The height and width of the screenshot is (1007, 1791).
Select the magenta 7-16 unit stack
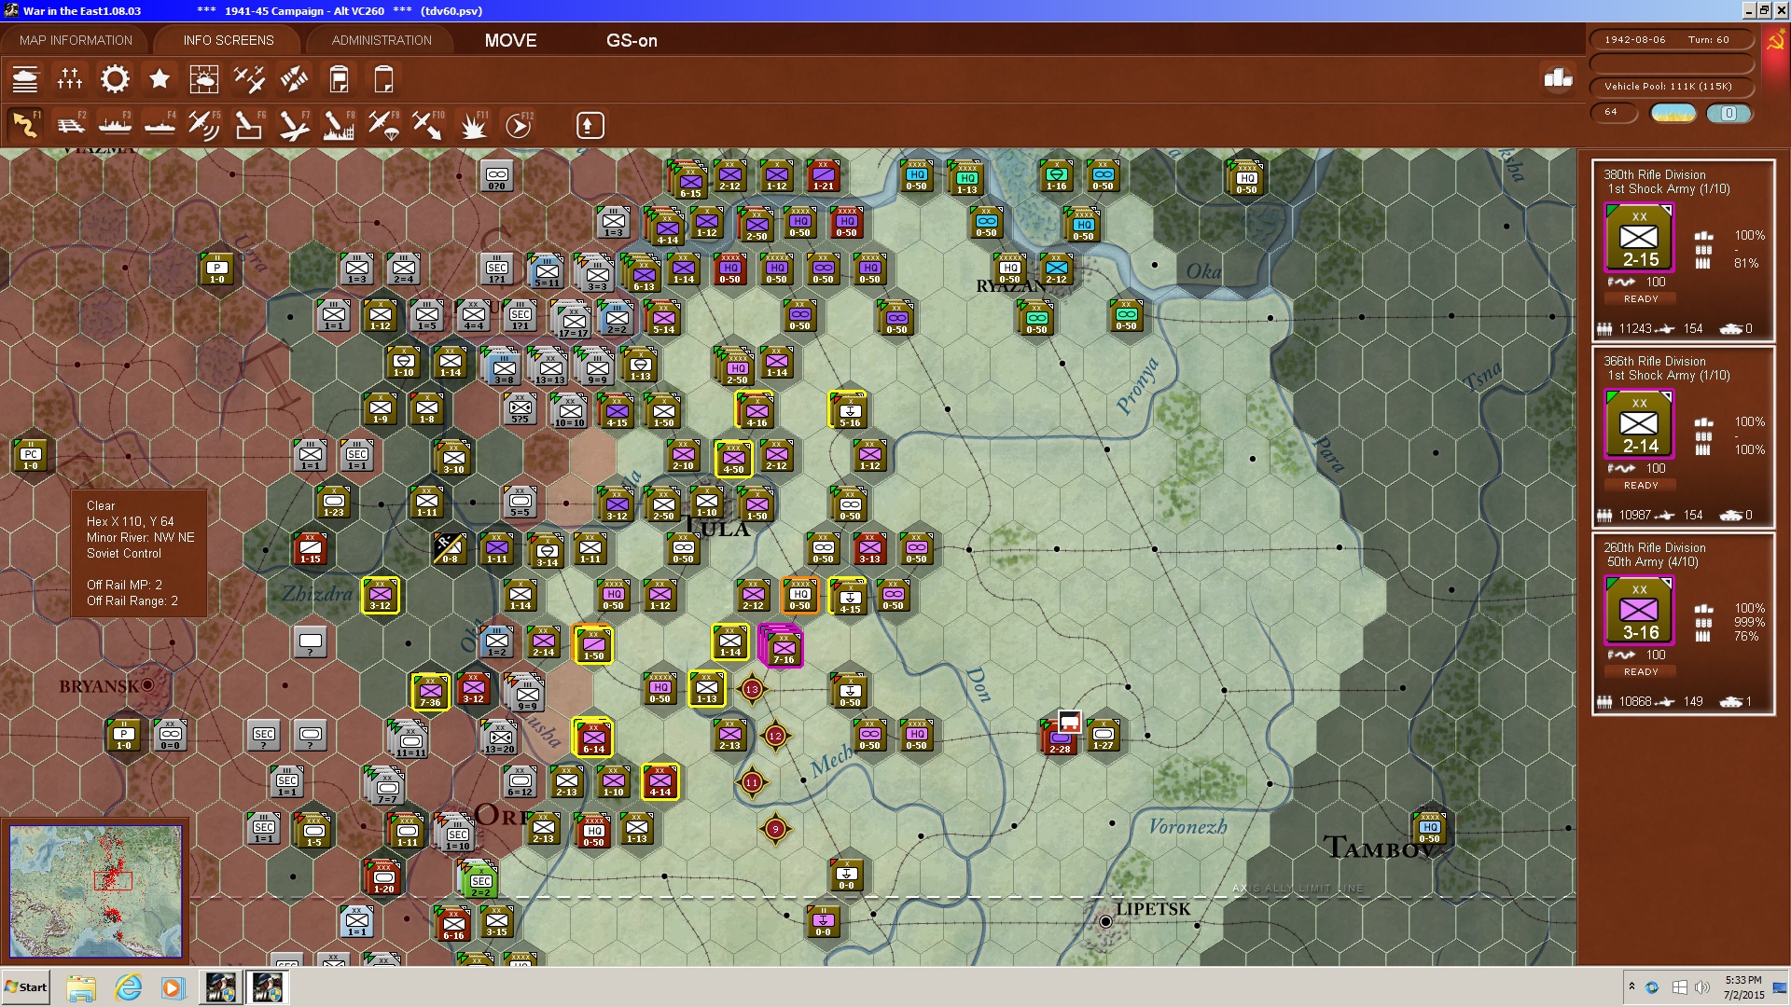[782, 646]
